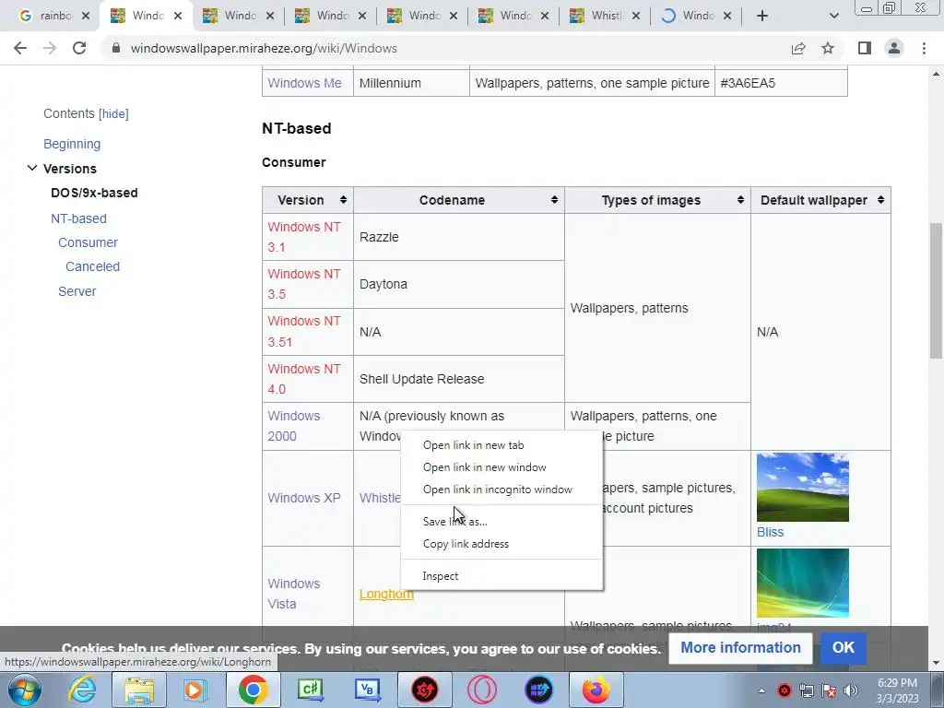Open the VB taskbar application
This screenshot has height=708, width=944.
click(x=367, y=690)
